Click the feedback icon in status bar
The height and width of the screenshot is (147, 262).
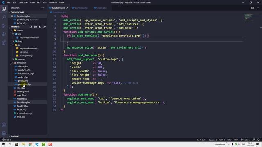(254, 140)
